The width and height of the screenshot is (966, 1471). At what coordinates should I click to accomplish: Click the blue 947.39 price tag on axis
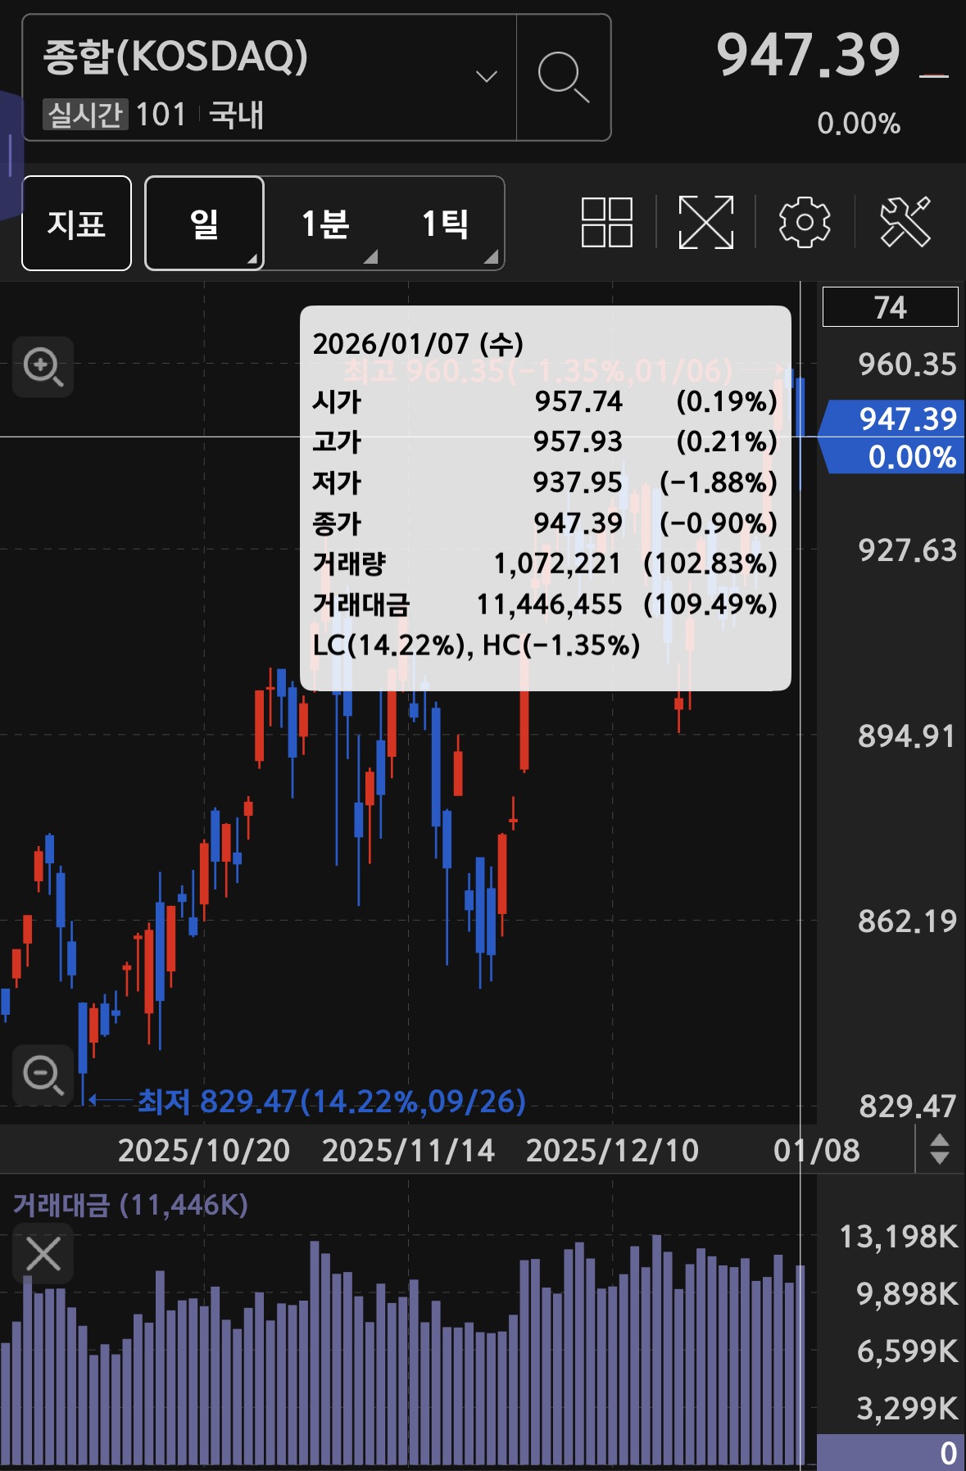tap(892, 437)
